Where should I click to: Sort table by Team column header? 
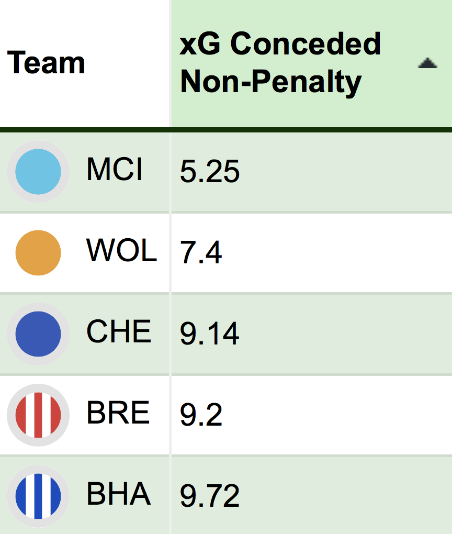tap(46, 63)
